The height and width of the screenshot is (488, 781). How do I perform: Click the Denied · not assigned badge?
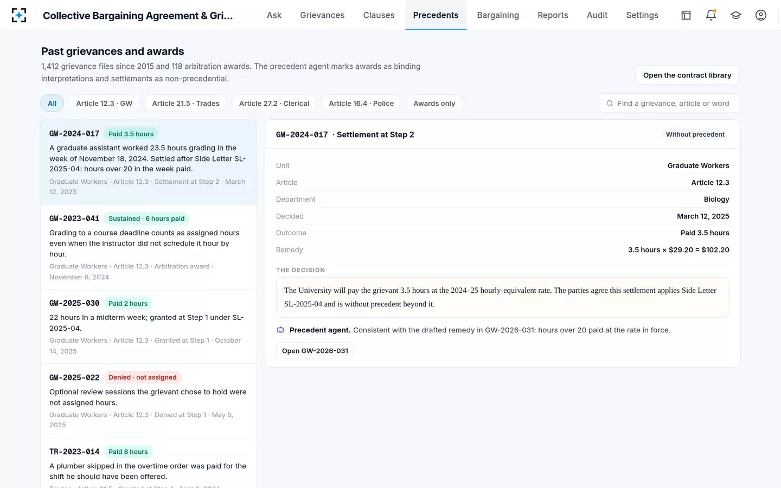[x=143, y=377]
